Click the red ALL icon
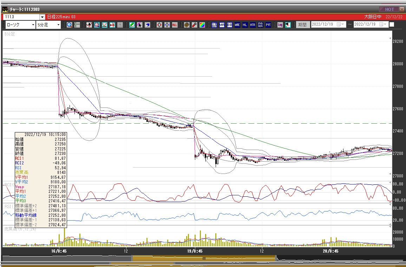 175,25
